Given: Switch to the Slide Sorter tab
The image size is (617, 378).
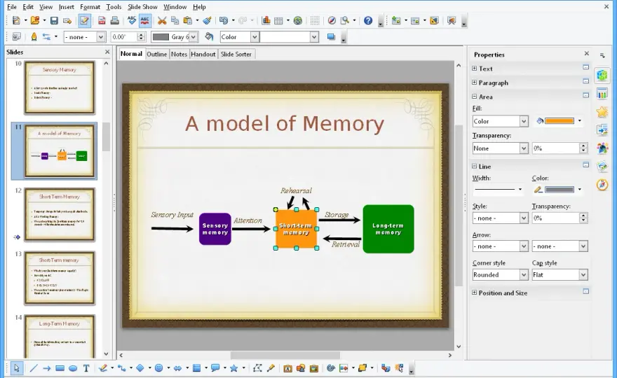Looking at the screenshot, I should coord(236,54).
